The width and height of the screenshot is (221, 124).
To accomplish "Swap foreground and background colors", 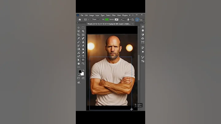I will (83, 70).
